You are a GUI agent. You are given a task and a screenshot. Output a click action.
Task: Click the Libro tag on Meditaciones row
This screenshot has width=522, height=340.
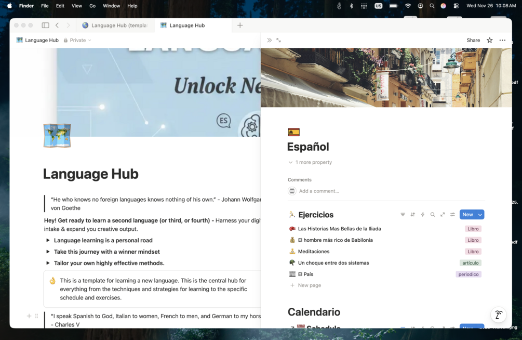pos(473,252)
